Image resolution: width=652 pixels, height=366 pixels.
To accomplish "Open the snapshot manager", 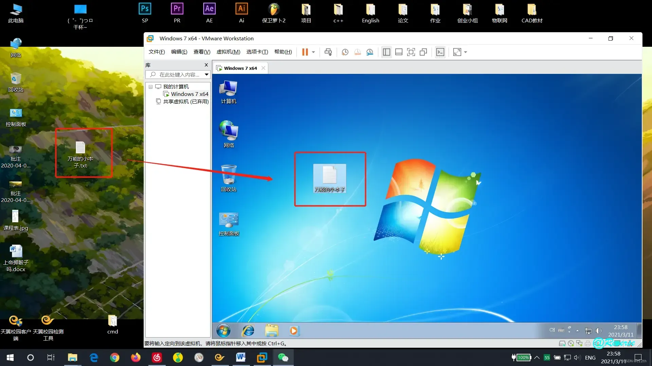I will (369, 52).
